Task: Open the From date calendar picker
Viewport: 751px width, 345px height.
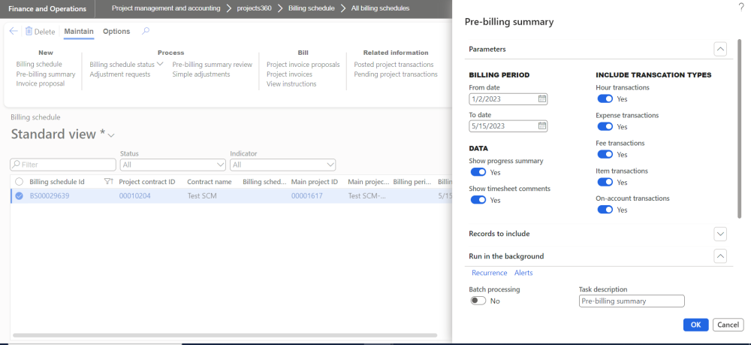Action: [542, 99]
